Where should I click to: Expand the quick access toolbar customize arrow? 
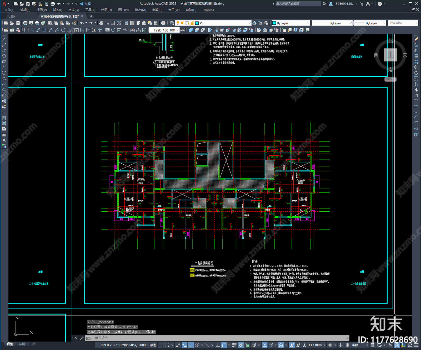[x=76, y=4]
